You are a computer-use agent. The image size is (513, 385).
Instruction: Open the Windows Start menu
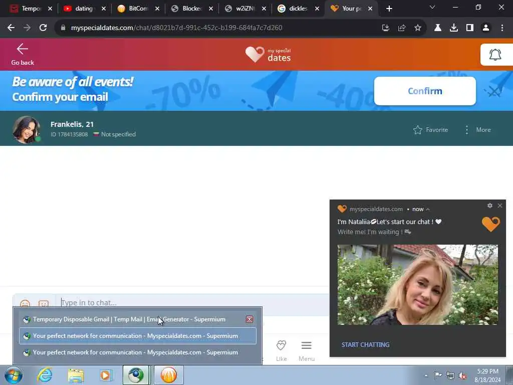click(x=13, y=375)
